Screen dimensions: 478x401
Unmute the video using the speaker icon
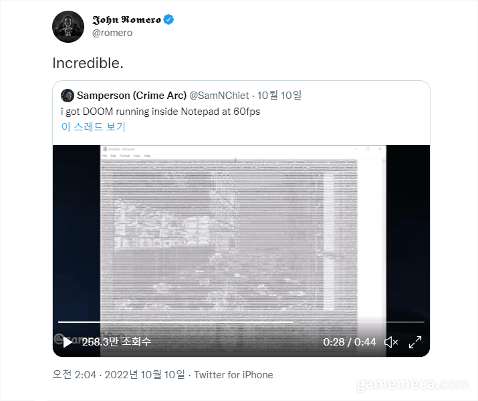tap(391, 342)
